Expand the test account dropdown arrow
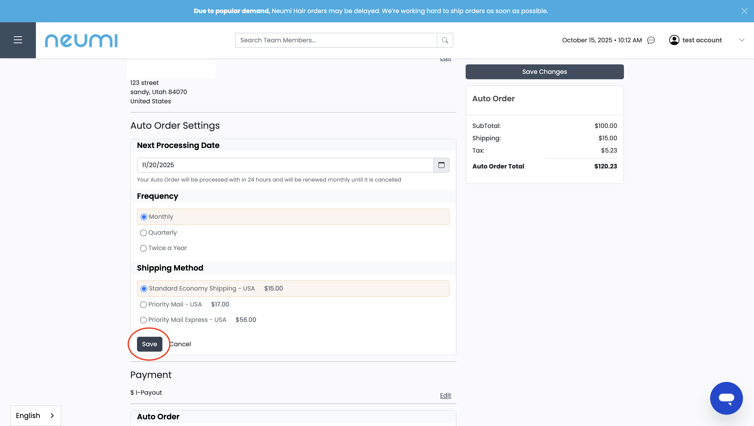 [x=741, y=40]
